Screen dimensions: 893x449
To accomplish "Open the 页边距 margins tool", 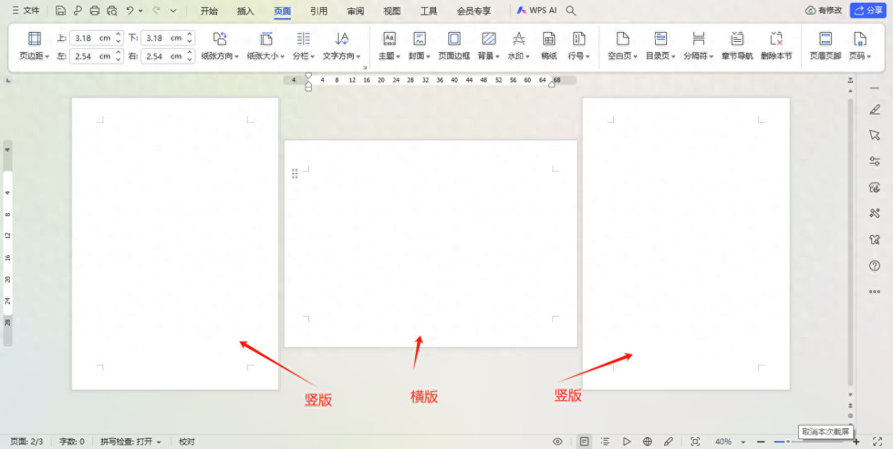I will pos(34,46).
